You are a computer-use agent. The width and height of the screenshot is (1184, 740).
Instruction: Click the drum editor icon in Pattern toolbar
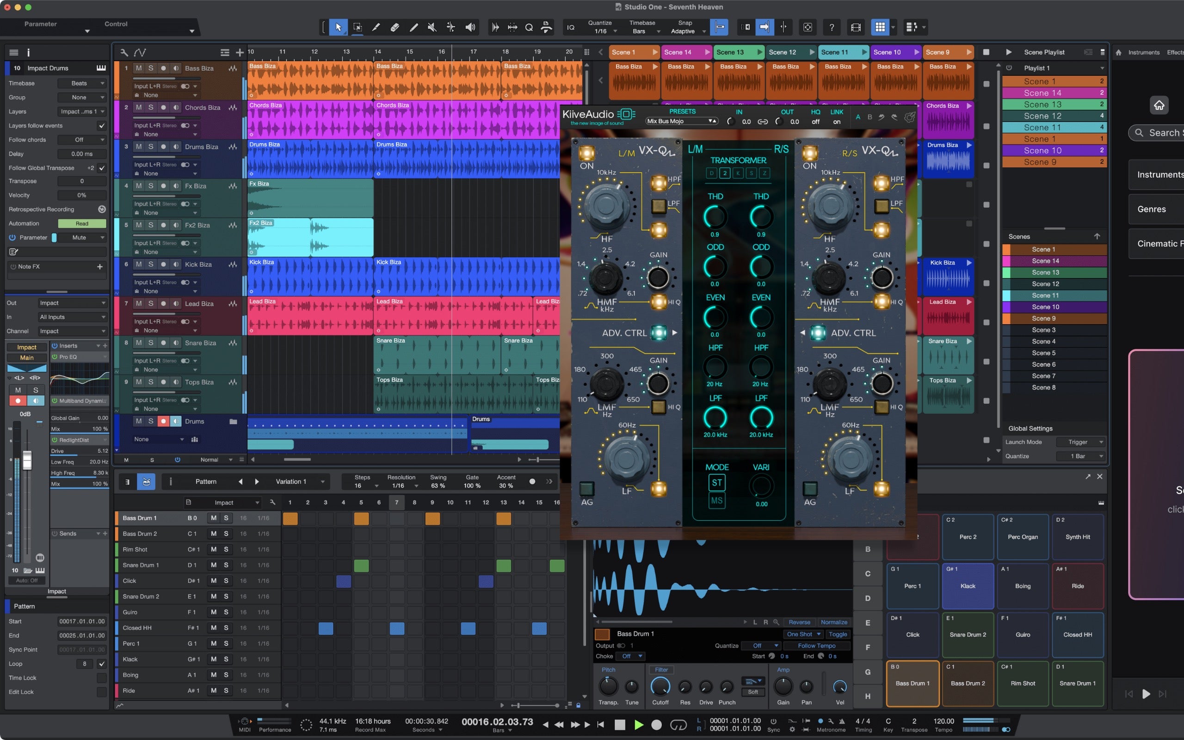(146, 481)
